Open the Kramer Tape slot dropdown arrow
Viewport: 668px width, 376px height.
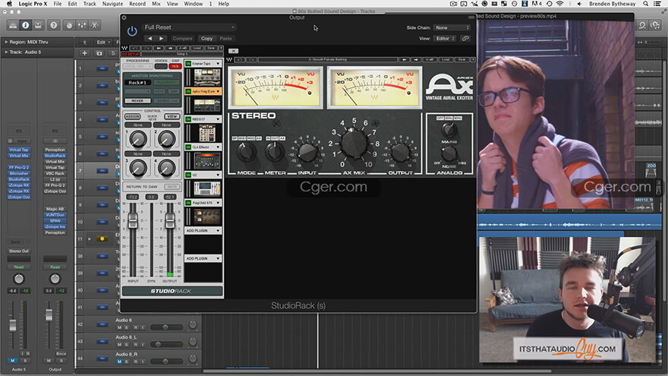pos(218,64)
